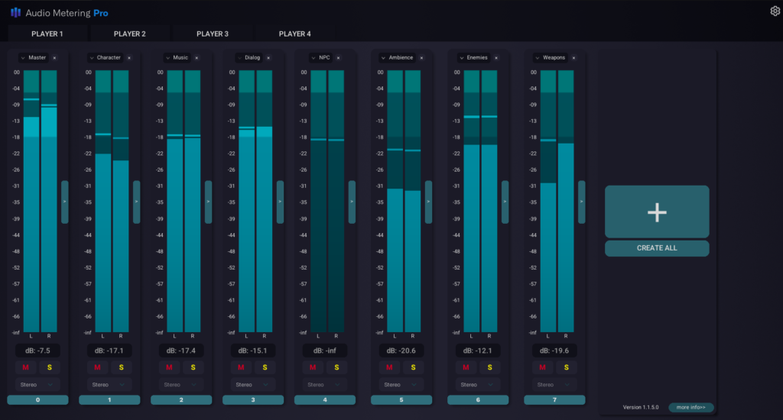Viewport: 783px width, 420px height.
Task: Solo the Character channel
Action: point(121,367)
